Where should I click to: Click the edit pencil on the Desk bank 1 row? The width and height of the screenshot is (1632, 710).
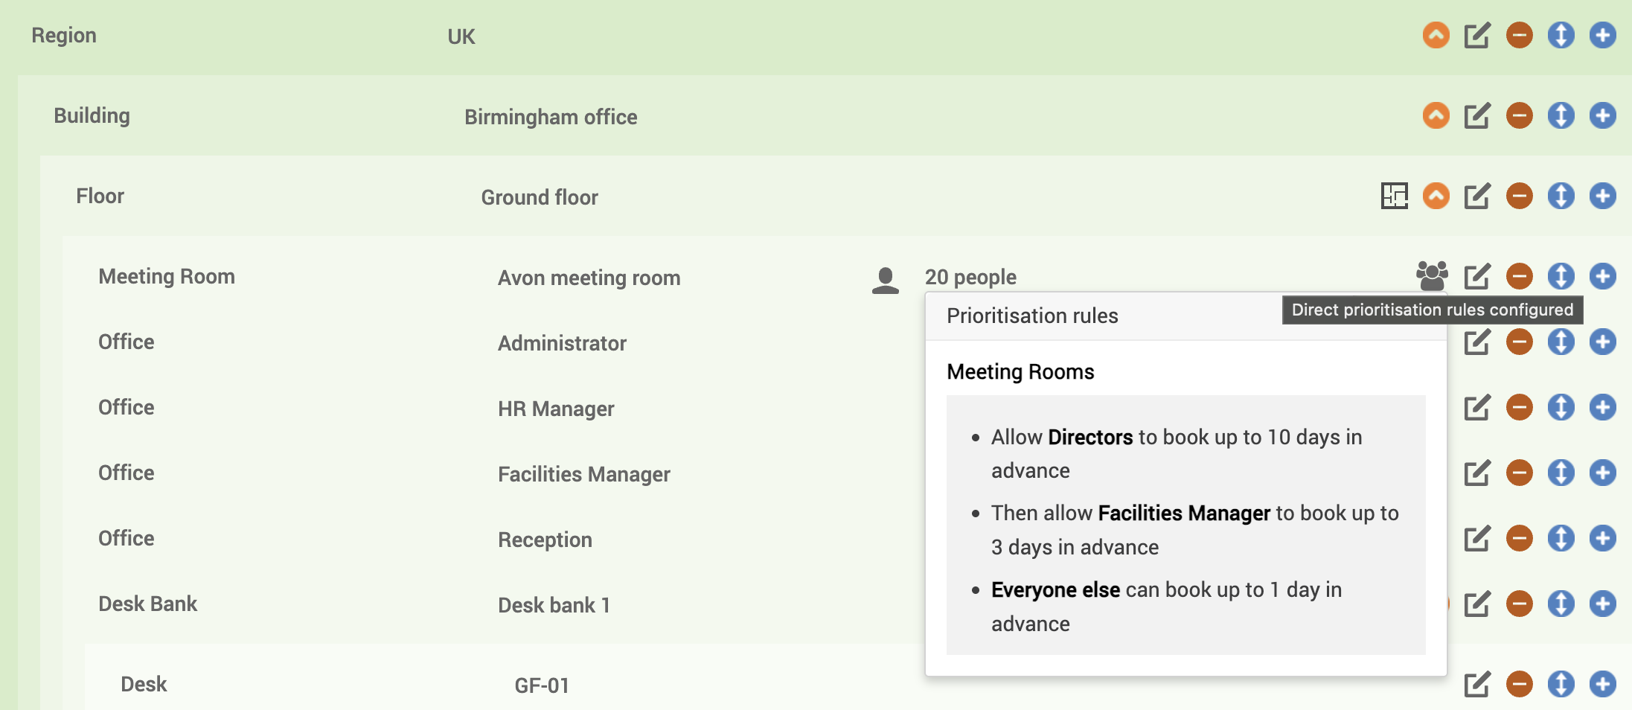tap(1477, 604)
